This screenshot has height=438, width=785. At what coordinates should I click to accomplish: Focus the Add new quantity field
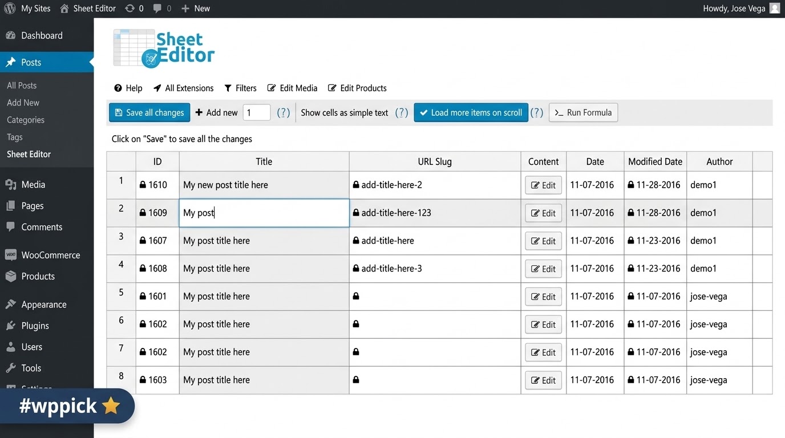(x=257, y=112)
